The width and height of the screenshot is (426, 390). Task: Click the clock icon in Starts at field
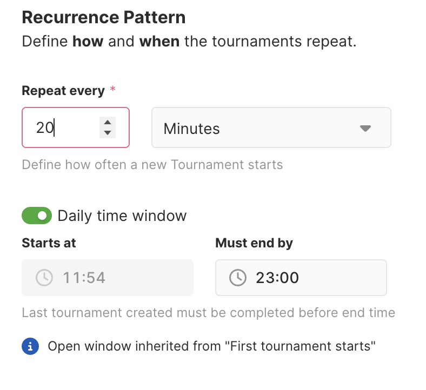[x=44, y=278]
